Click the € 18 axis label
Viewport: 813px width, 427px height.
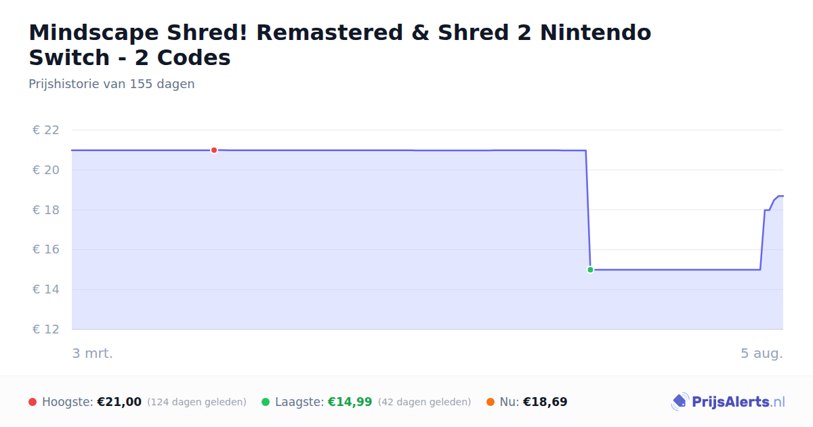(x=46, y=210)
